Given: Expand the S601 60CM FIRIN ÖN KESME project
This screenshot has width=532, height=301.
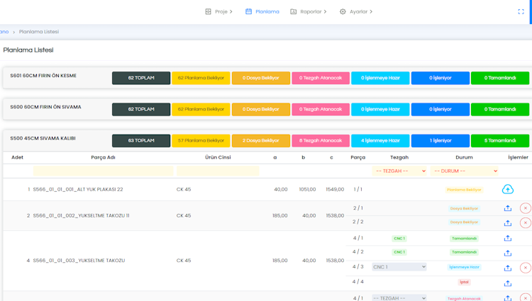Looking at the screenshot, I should [43, 76].
